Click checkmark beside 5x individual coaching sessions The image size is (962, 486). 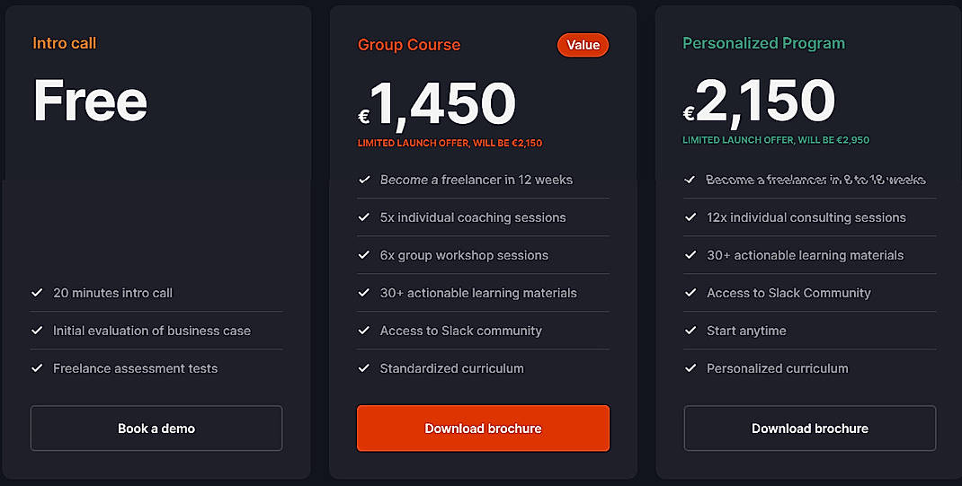click(x=364, y=217)
